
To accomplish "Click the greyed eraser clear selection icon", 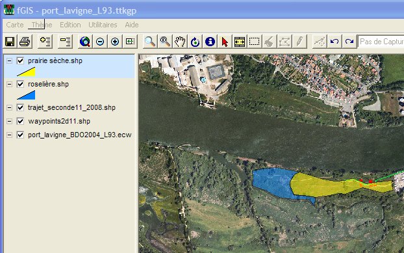I will point(270,42).
